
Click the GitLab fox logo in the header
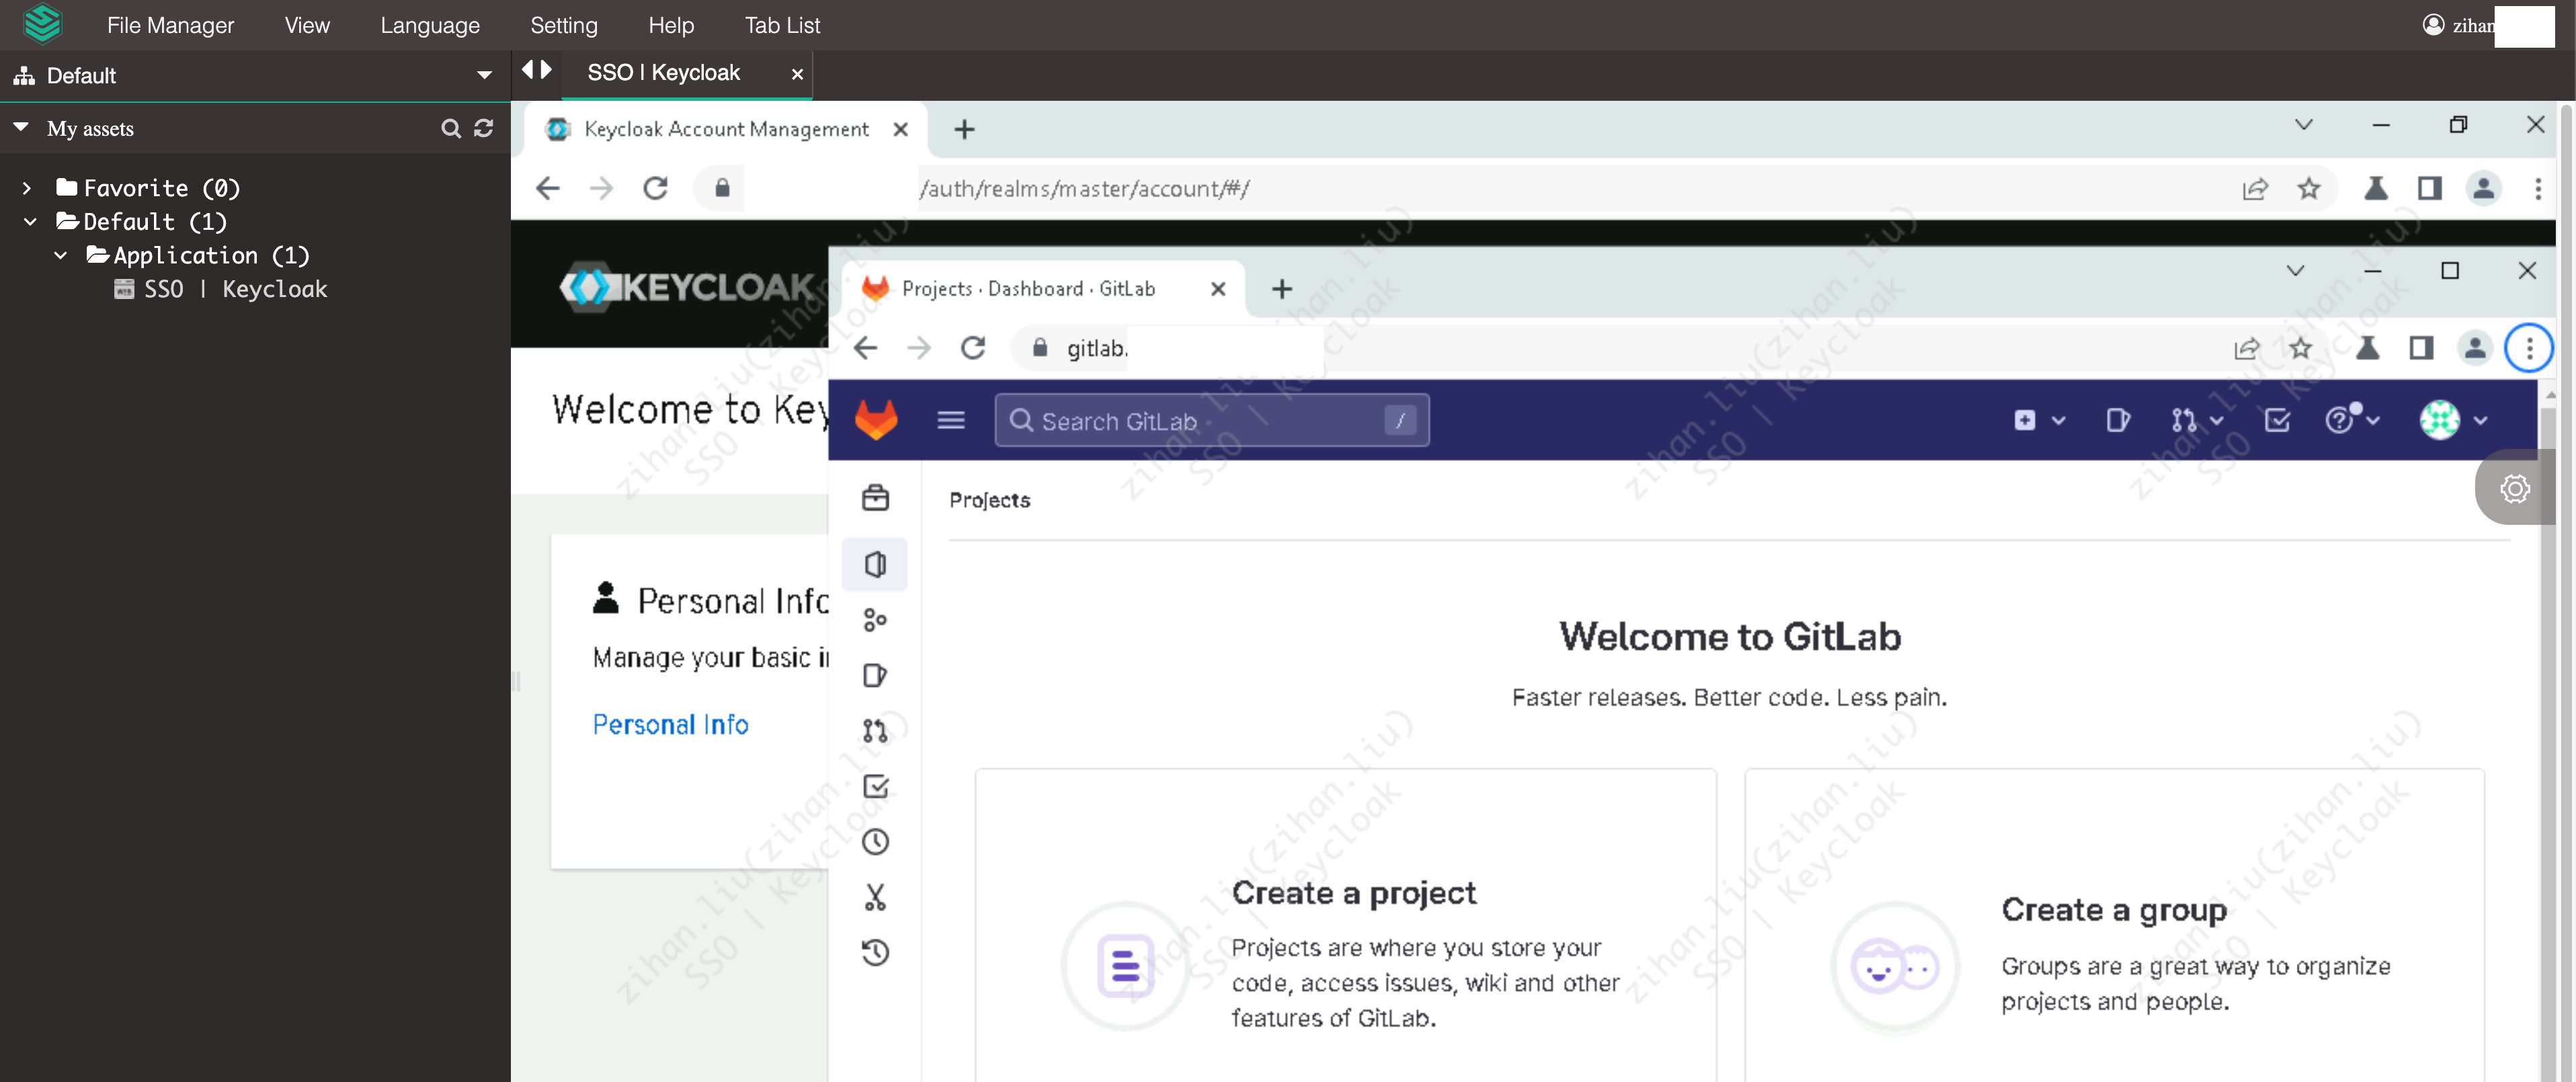pos(876,420)
